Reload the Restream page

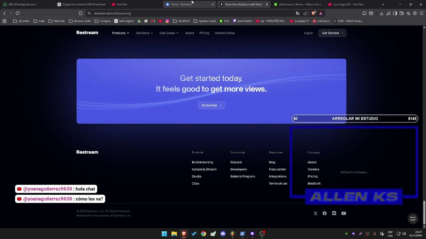18,13
